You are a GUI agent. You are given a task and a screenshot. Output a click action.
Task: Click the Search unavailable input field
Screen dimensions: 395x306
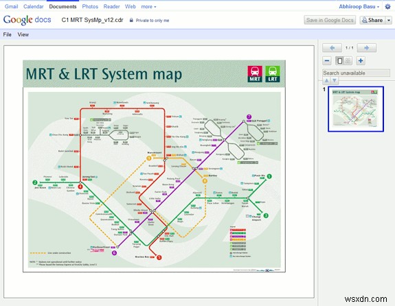356,73
